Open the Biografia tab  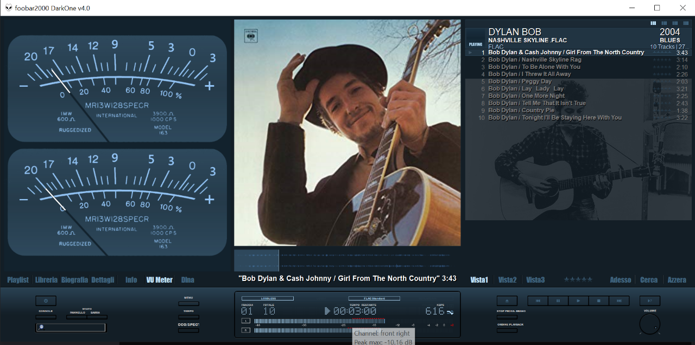pyautogui.click(x=74, y=280)
